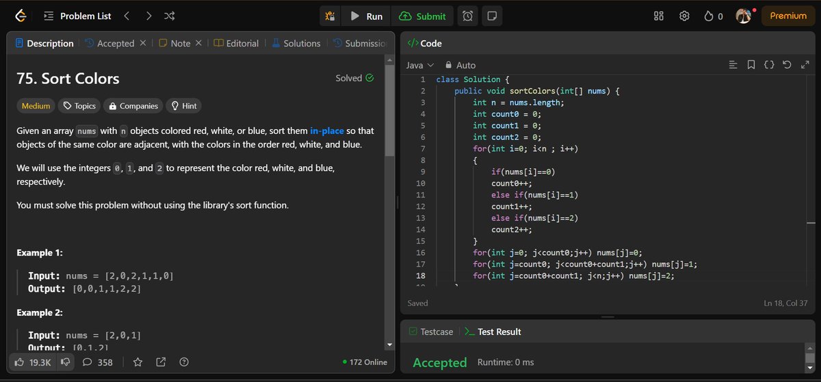Screen dimensions: 821x382
Task: Pick a random problem shuffle icon
Action: pos(170,16)
